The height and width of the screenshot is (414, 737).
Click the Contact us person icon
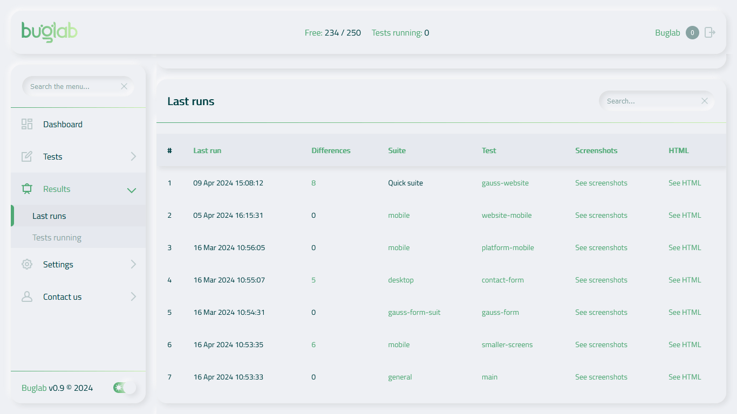27,296
